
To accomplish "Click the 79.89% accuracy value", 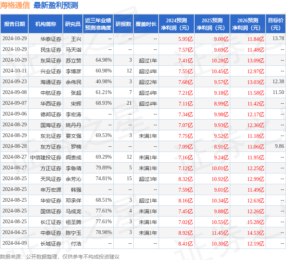I will point(104,168).
